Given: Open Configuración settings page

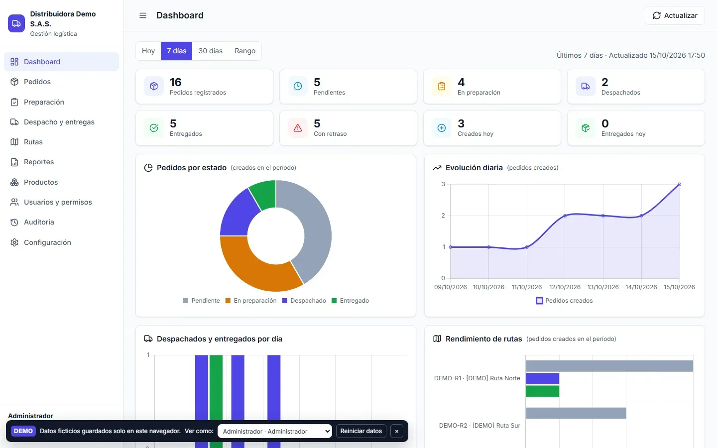Looking at the screenshot, I should 61,242.
